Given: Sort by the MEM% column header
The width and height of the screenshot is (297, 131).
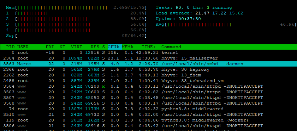Looking at the screenshot, I should 127,47.
